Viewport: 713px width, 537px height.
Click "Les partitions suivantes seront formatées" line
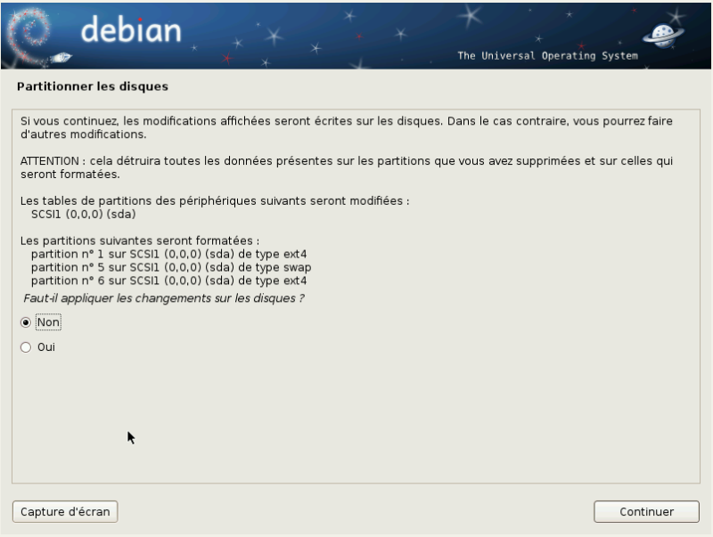[140, 240]
